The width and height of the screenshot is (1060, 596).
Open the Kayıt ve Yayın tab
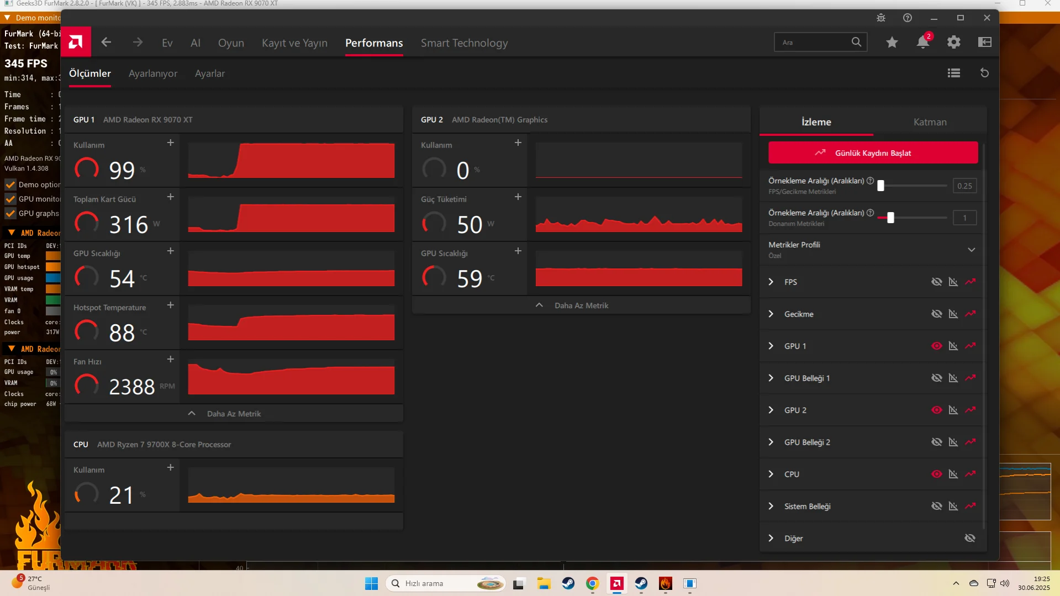294,43
